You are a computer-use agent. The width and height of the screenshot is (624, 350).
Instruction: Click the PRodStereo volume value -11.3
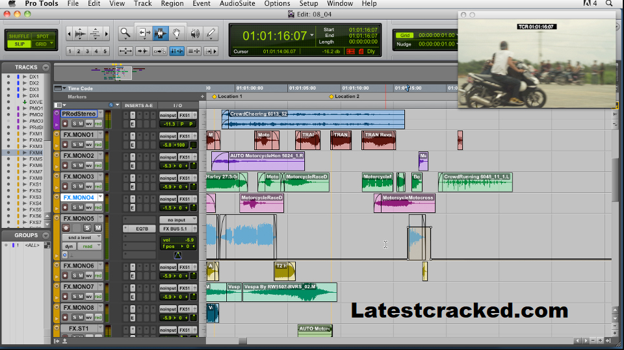[x=169, y=124]
